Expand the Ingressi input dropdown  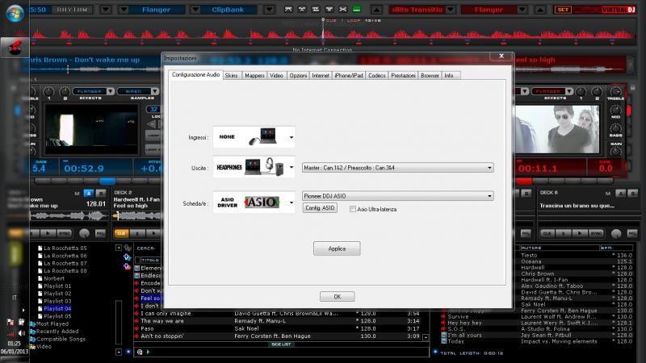(291, 136)
